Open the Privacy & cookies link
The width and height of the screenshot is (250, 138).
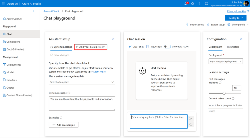[x=236, y=11]
